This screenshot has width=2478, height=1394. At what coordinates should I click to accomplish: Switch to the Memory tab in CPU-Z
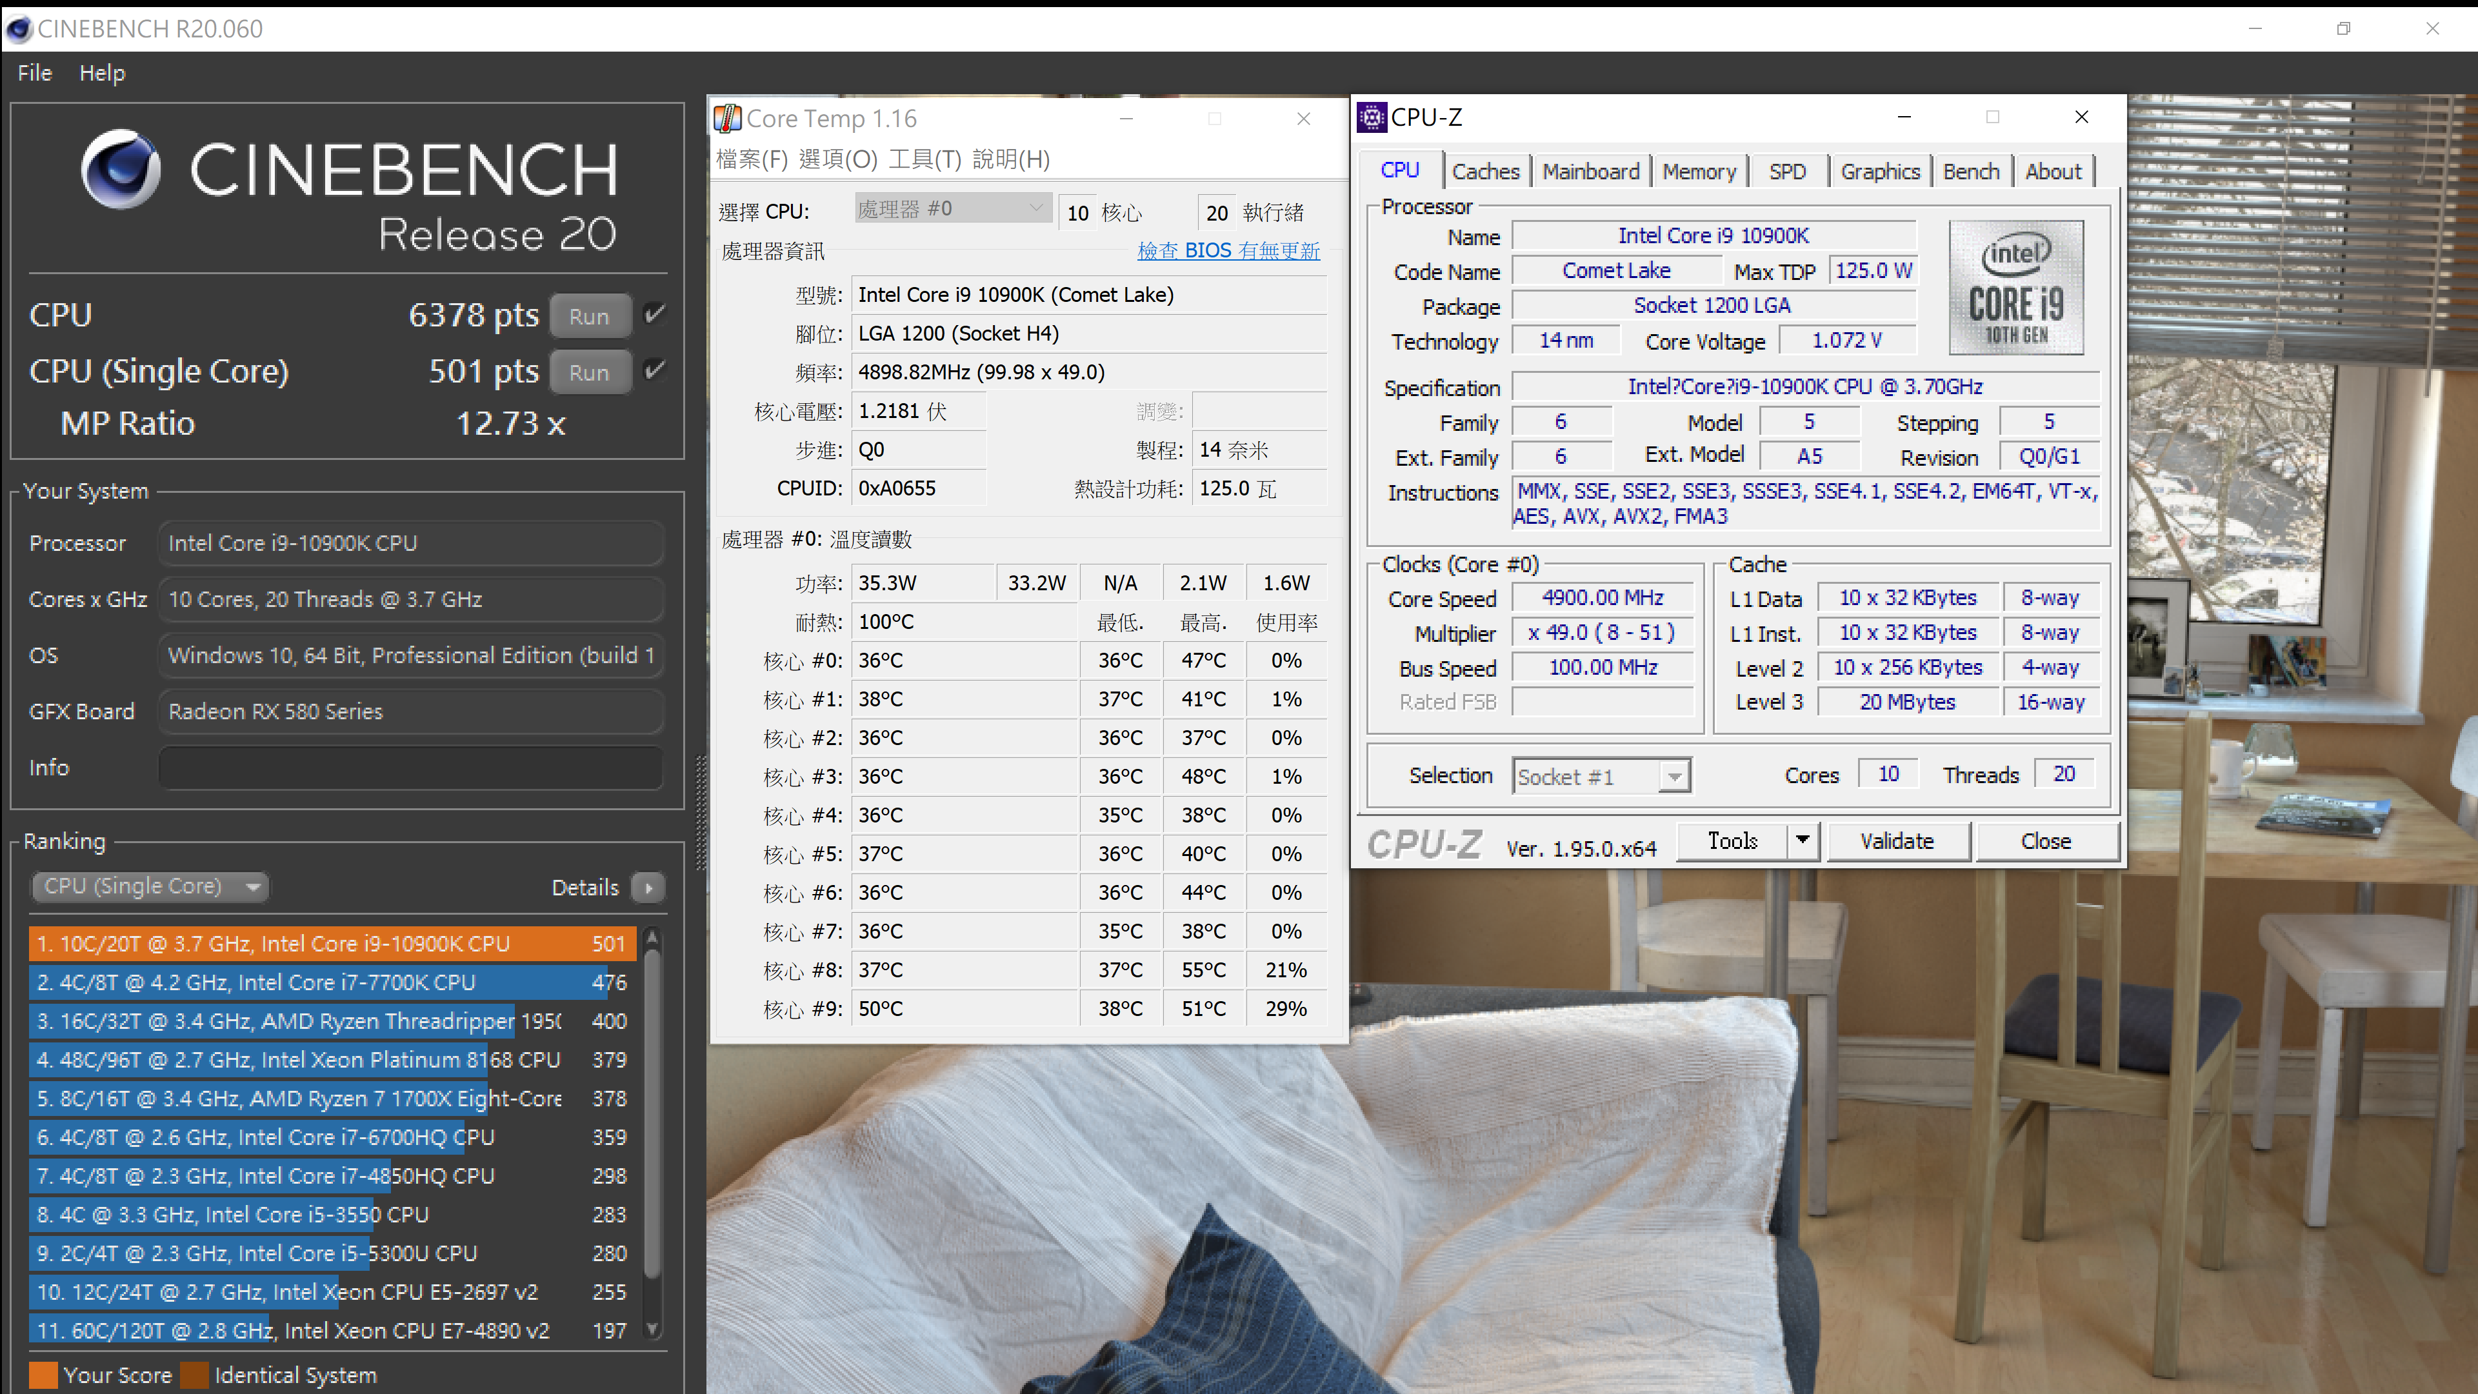click(1699, 171)
